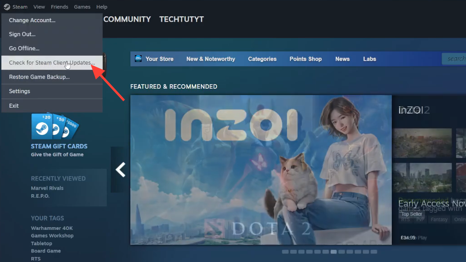Screen dimensions: 466x262
Task: Select Check for Steam Client Updates
Action: [x=52, y=63]
